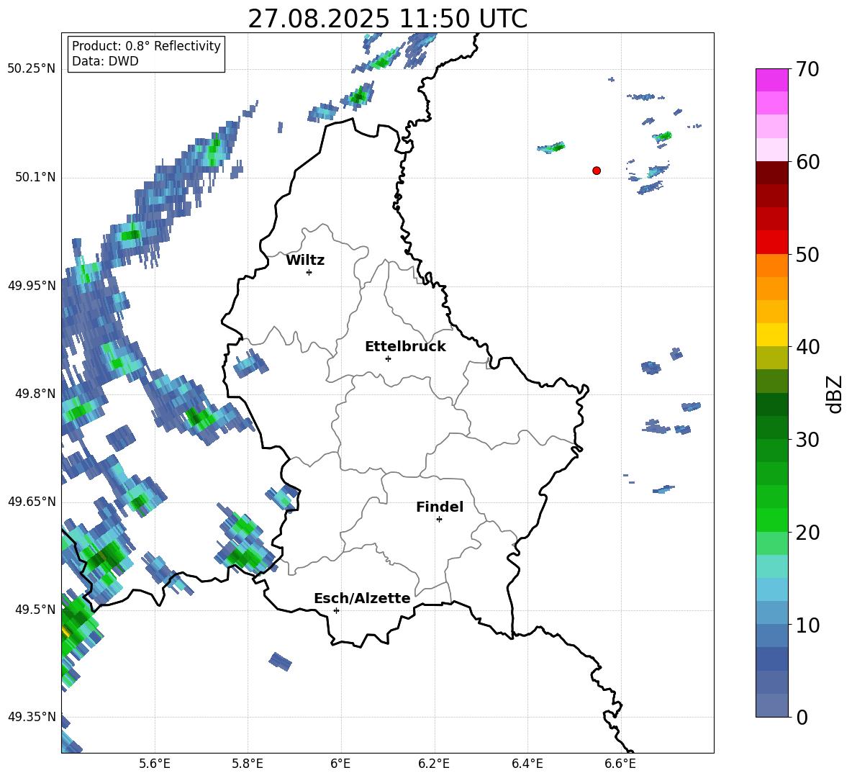Click the 6.6°E longitude label
The height and width of the screenshot is (778, 852).
coord(620,764)
